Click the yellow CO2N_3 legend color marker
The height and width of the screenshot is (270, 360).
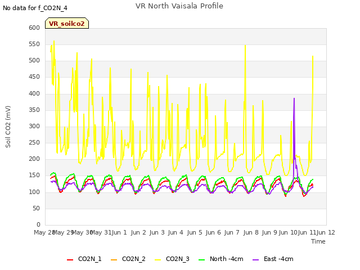[x=158, y=260]
